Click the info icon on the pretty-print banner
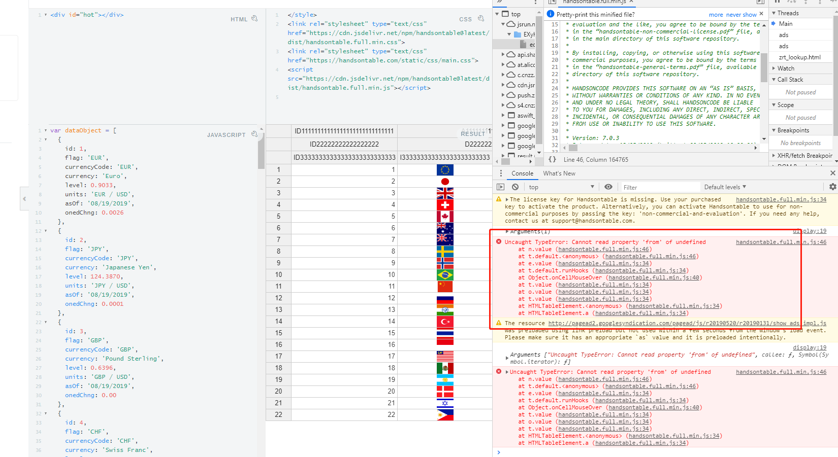Image resolution: width=838 pixels, height=457 pixels. coord(550,14)
